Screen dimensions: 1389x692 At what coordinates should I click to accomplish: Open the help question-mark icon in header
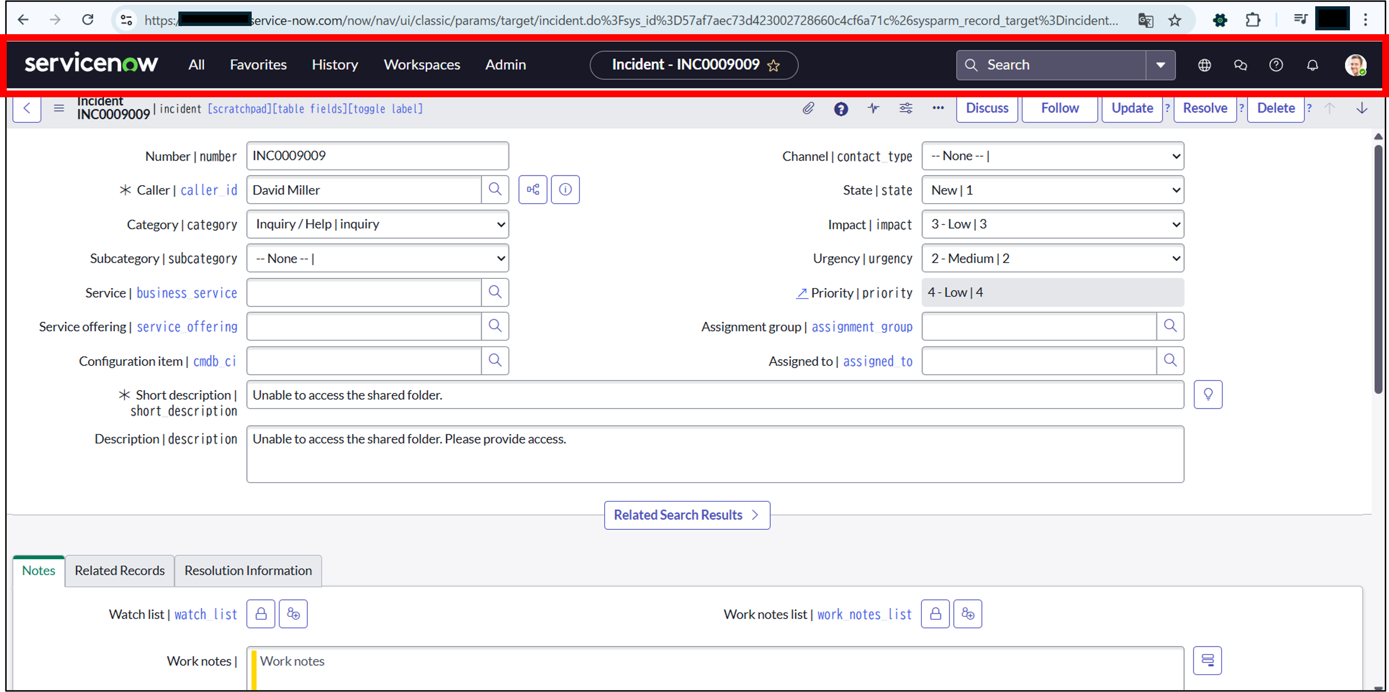pos(1276,65)
